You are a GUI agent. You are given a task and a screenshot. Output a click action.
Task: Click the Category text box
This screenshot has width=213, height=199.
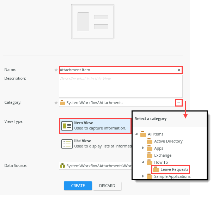(x=117, y=103)
